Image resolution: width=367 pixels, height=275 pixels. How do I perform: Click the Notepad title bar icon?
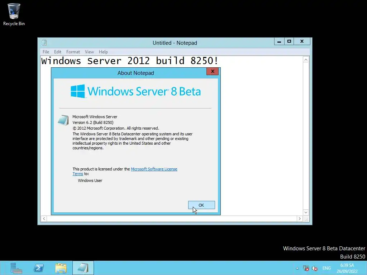(x=44, y=43)
